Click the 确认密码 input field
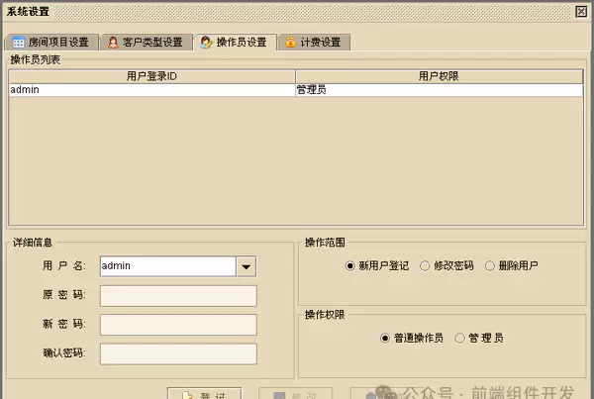594x399 pixels. [178, 353]
